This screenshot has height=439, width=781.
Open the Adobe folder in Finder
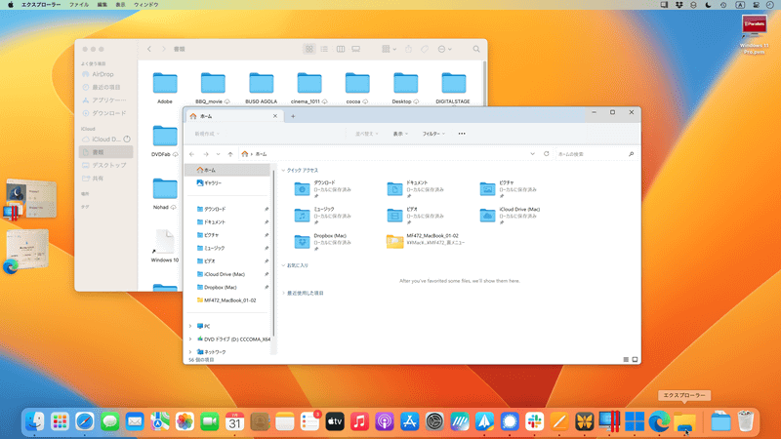tap(165, 88)
